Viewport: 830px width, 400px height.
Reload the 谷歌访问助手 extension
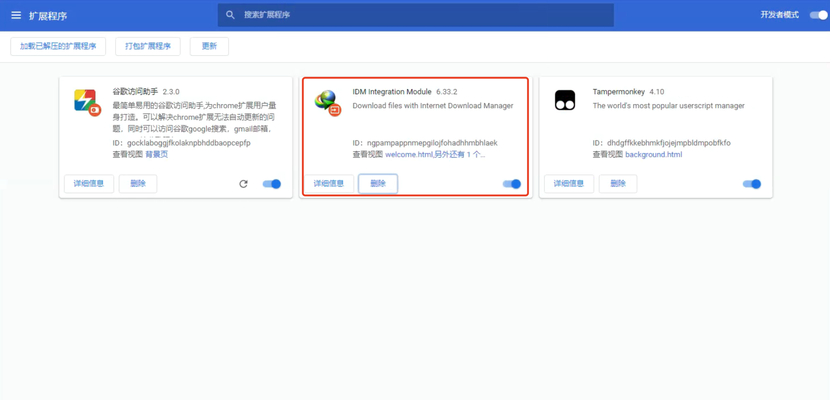[244, 184]
